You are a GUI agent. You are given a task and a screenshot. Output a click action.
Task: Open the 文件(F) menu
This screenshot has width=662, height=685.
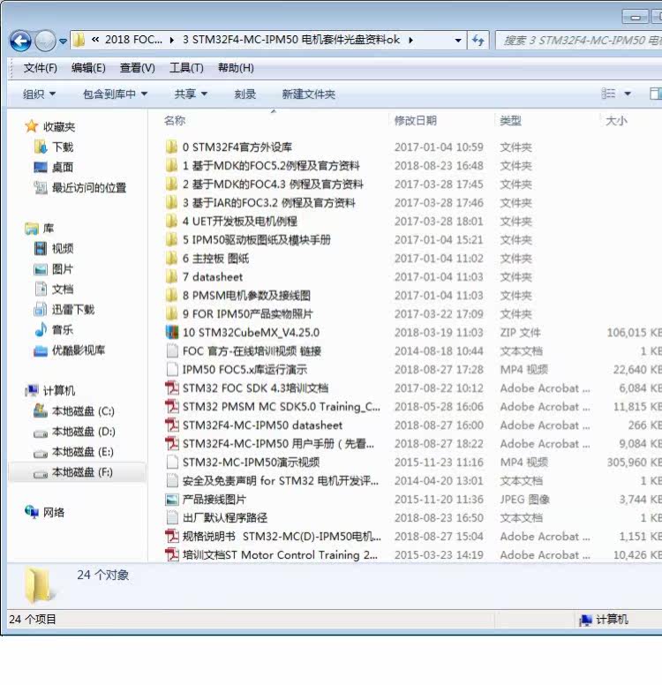[x=41, y=68]
